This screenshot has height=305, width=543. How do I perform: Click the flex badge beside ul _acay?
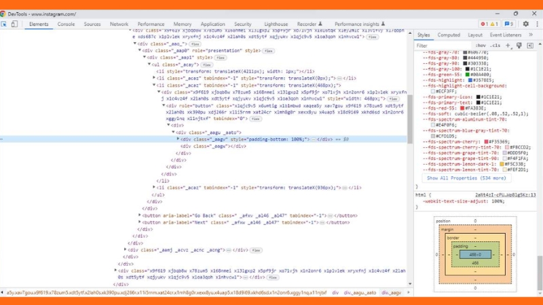point(207,64)
